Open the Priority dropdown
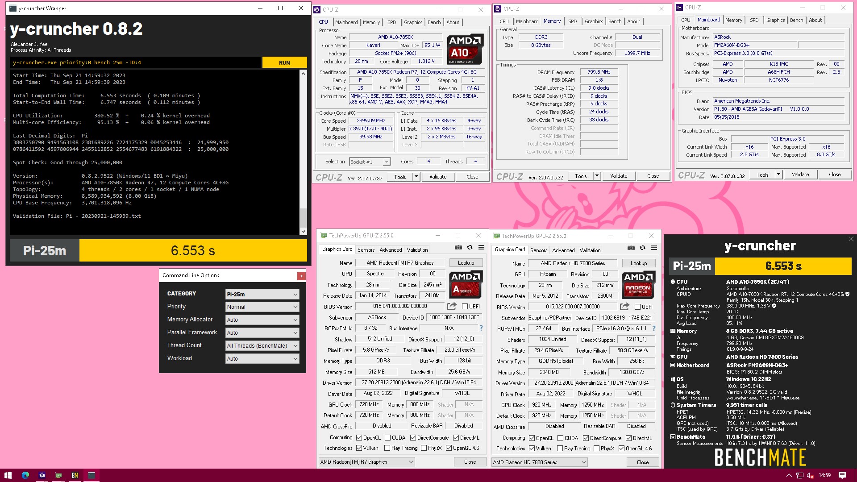Screen dimensions: 857x482 pos(262,307)
